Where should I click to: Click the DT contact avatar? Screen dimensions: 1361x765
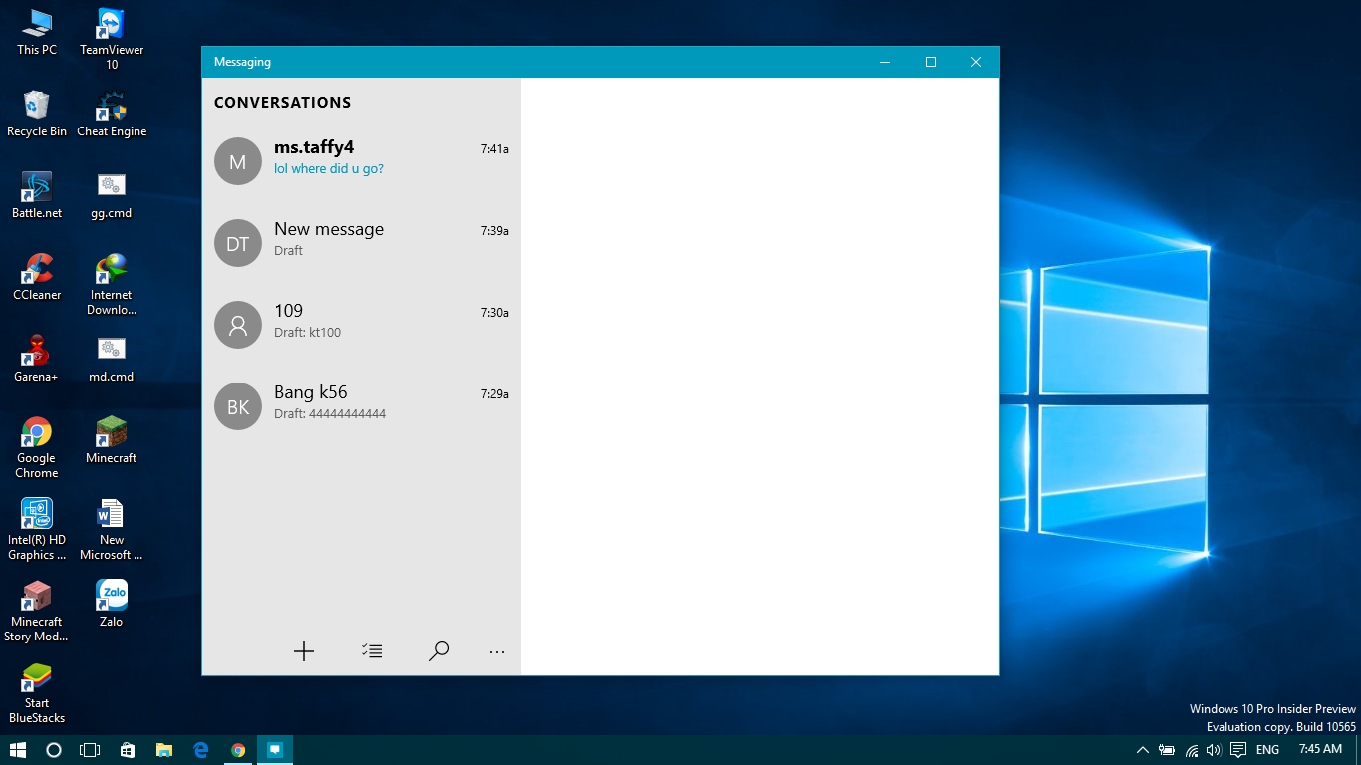[x=238, y=244]
